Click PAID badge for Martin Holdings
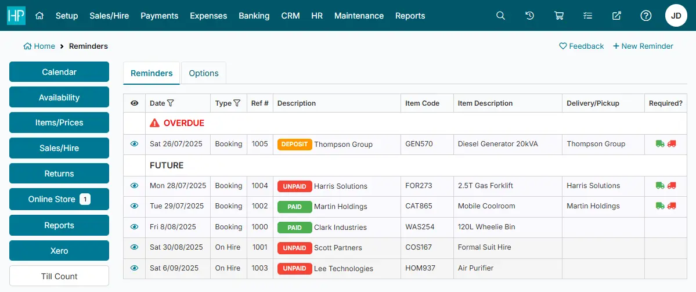 click(x=295, y=206)
